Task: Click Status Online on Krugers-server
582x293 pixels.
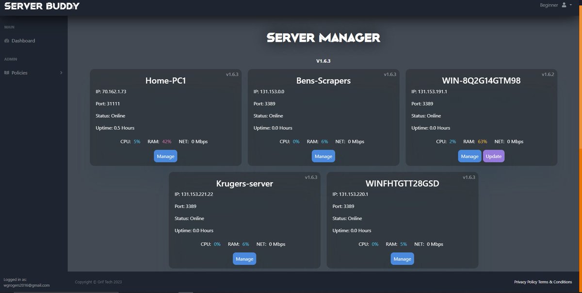Action: coord(190,219)
